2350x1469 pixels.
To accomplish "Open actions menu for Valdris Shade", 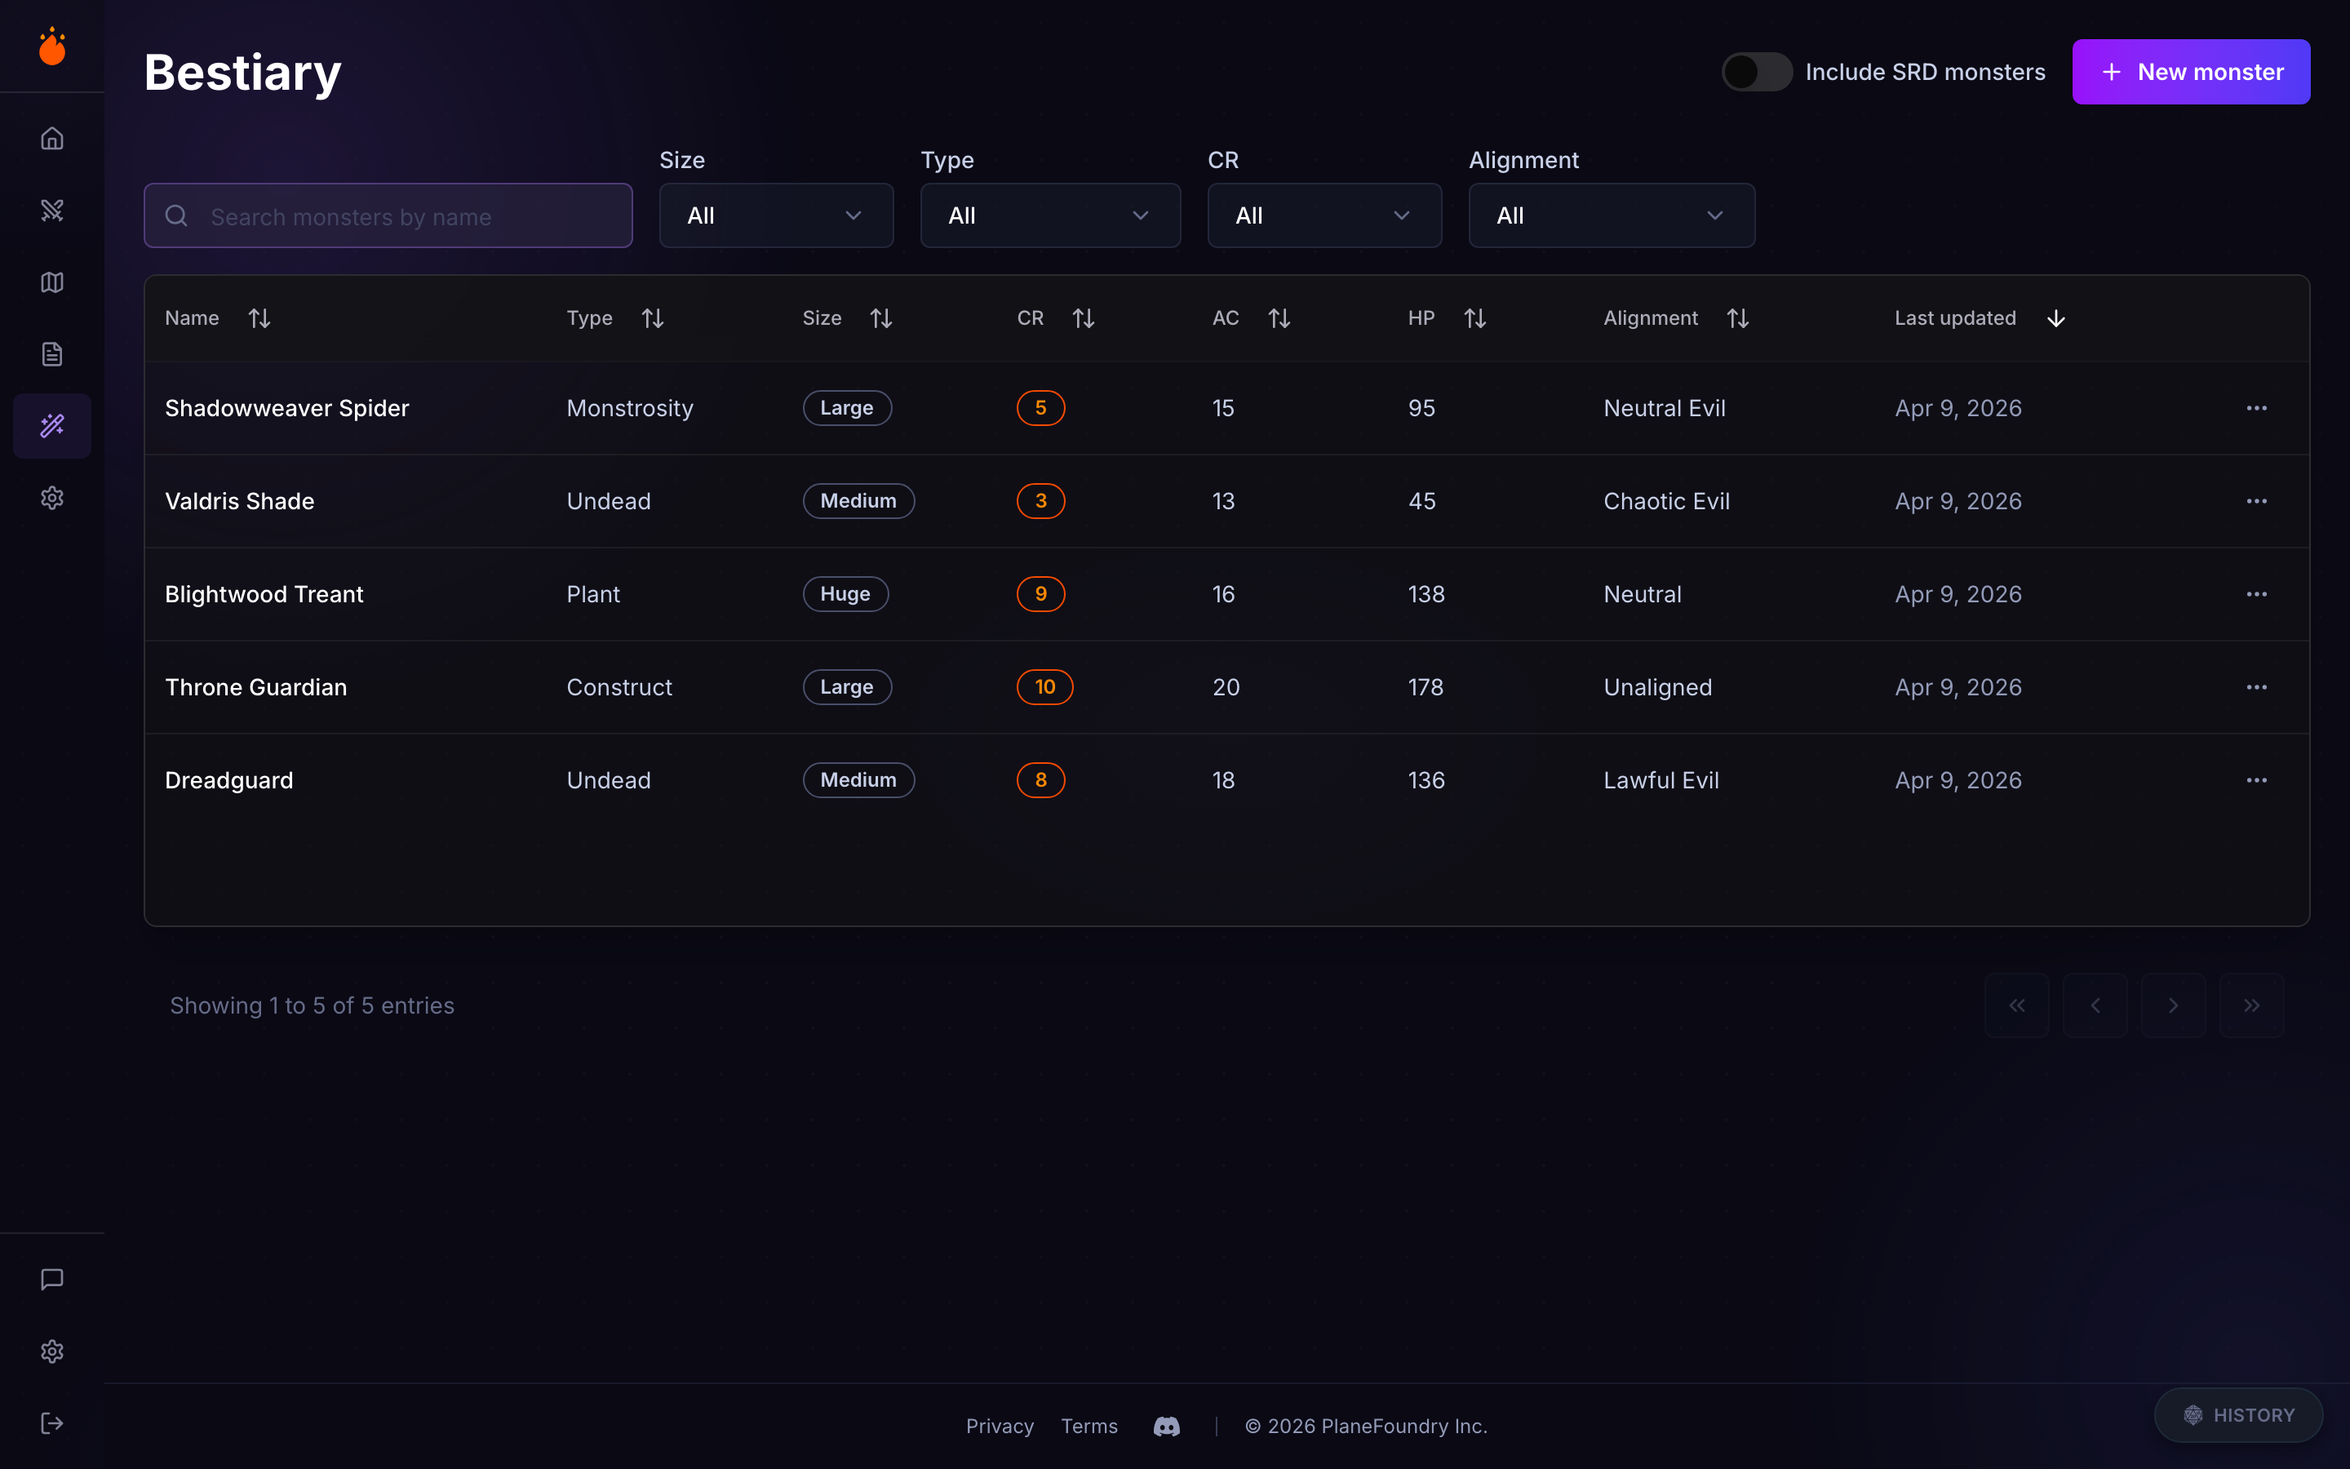I will pyautogui.click(x=2256, y=501).
